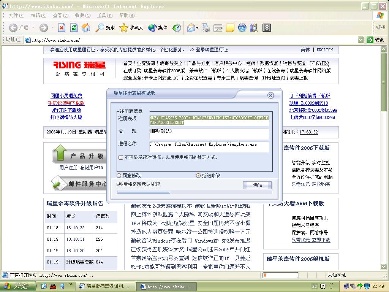Click the Edit page toolbar icon

[218, 27]
